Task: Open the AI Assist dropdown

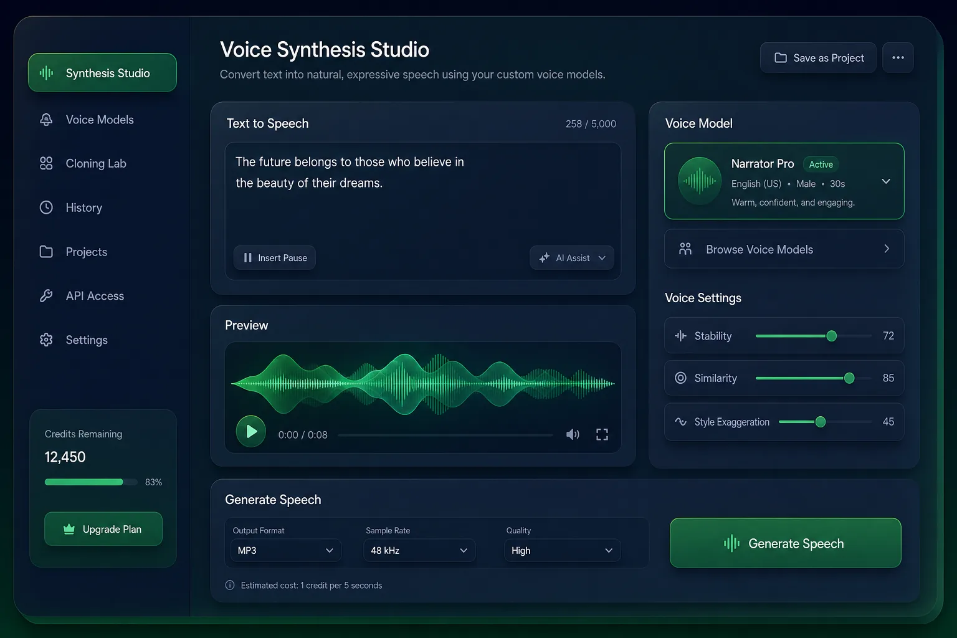Action: tap(572, 258)
